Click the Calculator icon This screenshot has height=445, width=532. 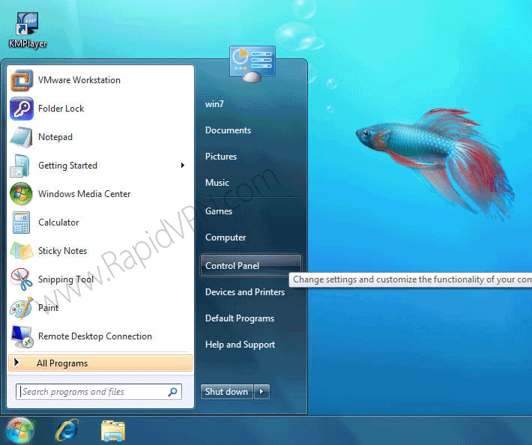(x=21, y=222)
